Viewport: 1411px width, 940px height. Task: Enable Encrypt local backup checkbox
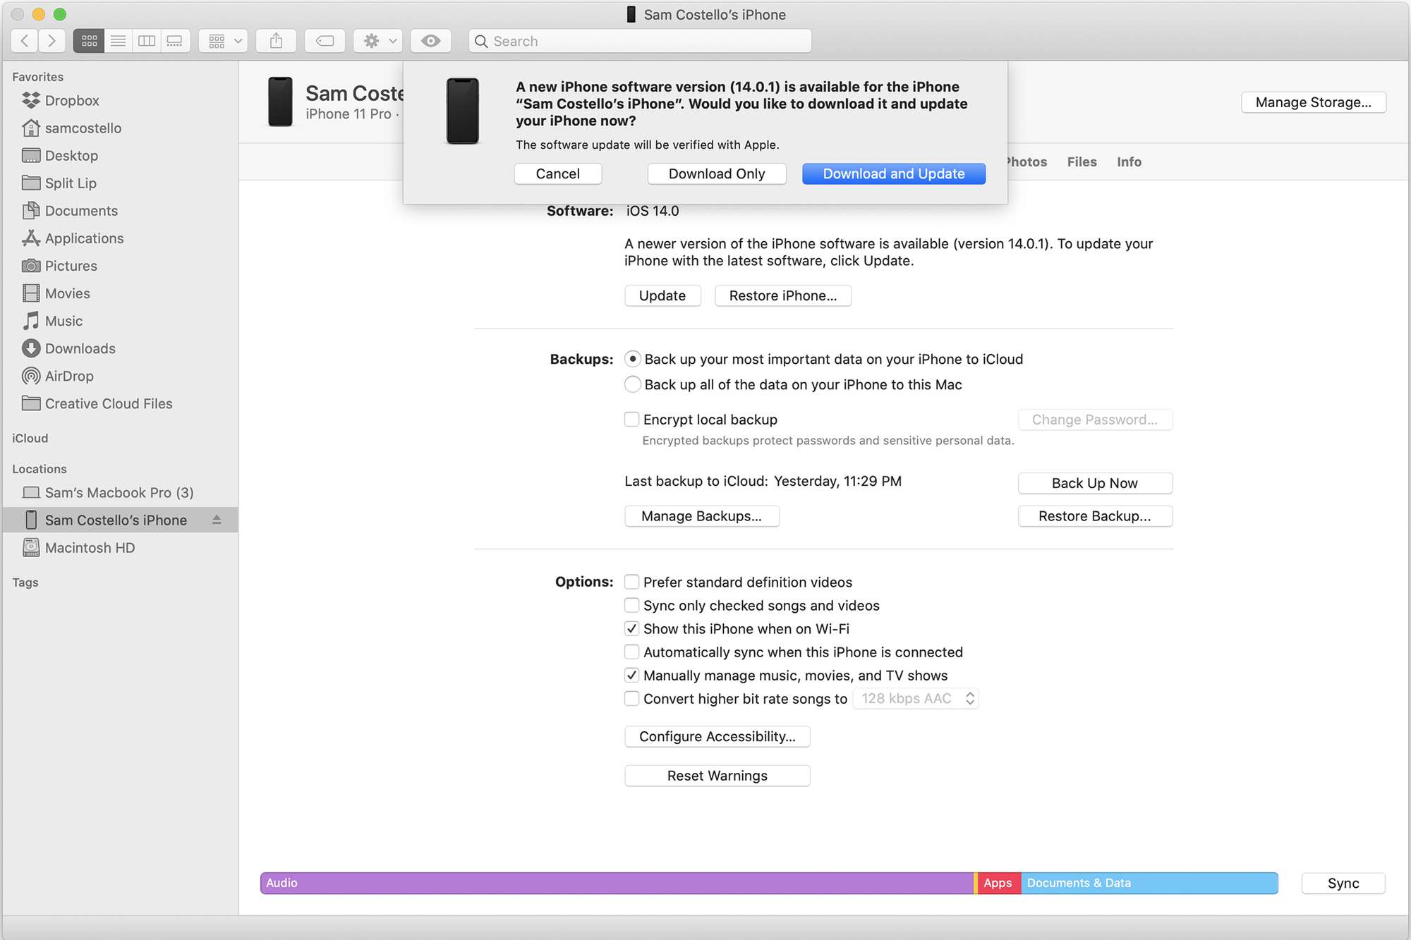click(632, 420)
